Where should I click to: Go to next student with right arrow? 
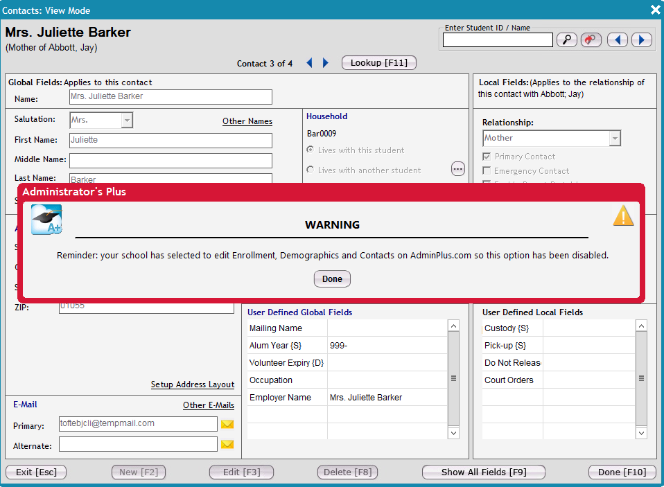click(642, 39)
